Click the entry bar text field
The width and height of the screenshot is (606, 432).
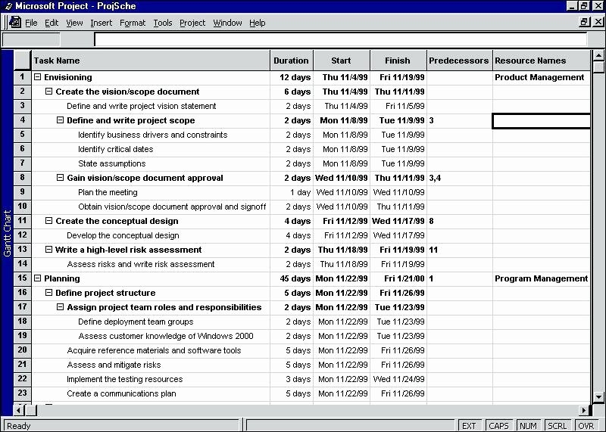341,40
